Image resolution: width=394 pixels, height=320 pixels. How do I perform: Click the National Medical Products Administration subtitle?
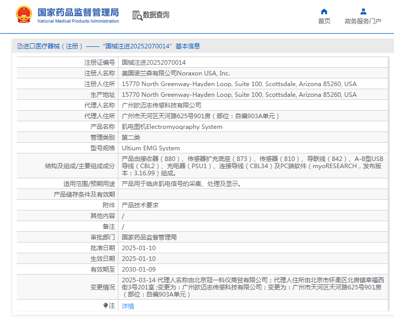pos(78,21)
